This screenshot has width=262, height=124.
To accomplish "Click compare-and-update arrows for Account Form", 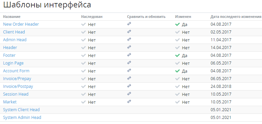I will [x=129, y=70].
